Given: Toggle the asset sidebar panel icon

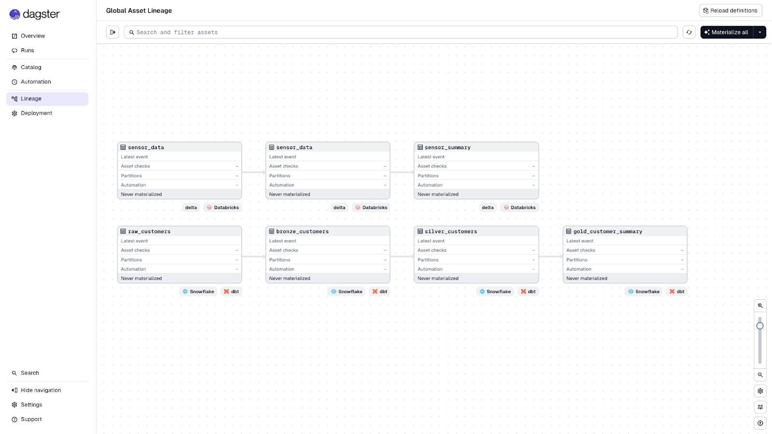Looking at the screenshot, I should click(112, 32).
